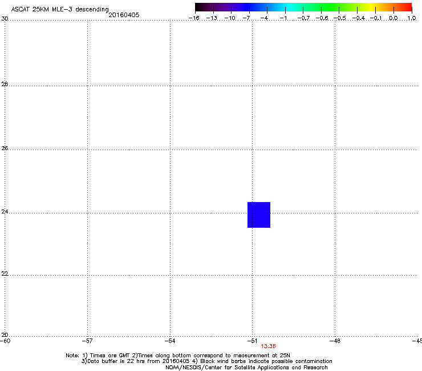Image resolution: width=422 pixels, height=371 pixels.
Task: Click the date label 20160405 under the title
Action: pos(124,15)
